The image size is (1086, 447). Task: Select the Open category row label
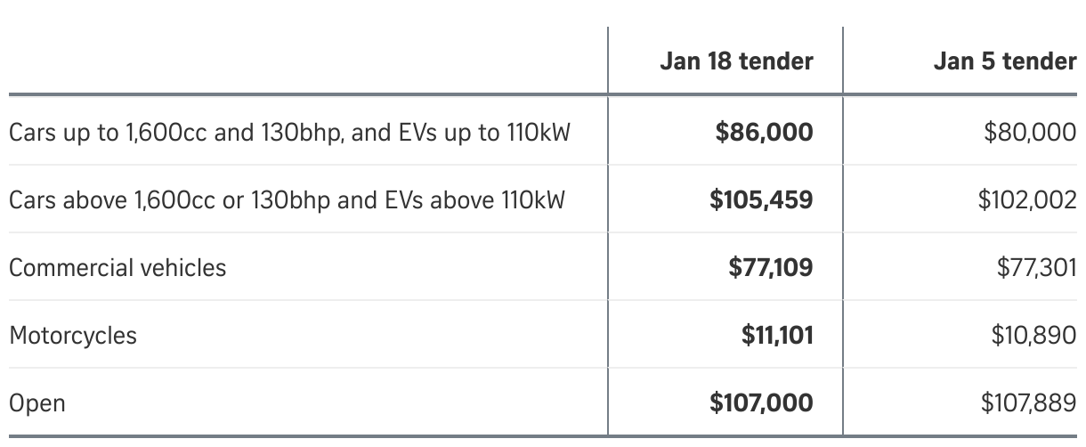37,403
